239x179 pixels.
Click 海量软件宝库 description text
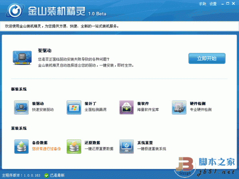148,109
